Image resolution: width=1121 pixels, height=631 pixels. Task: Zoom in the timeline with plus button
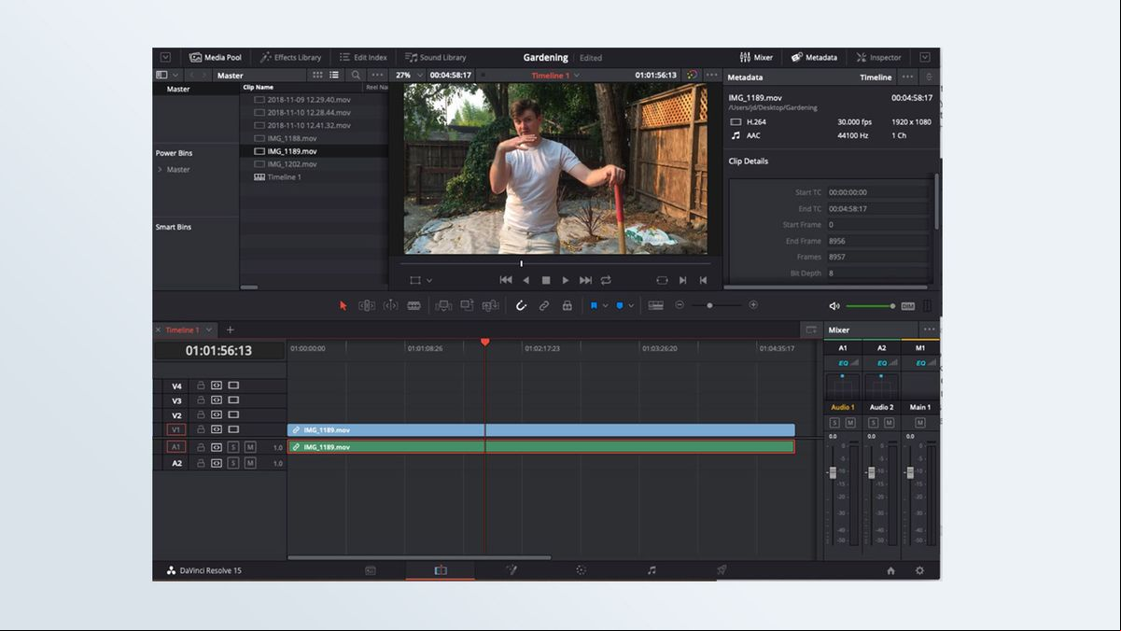[x=753, y=305]
